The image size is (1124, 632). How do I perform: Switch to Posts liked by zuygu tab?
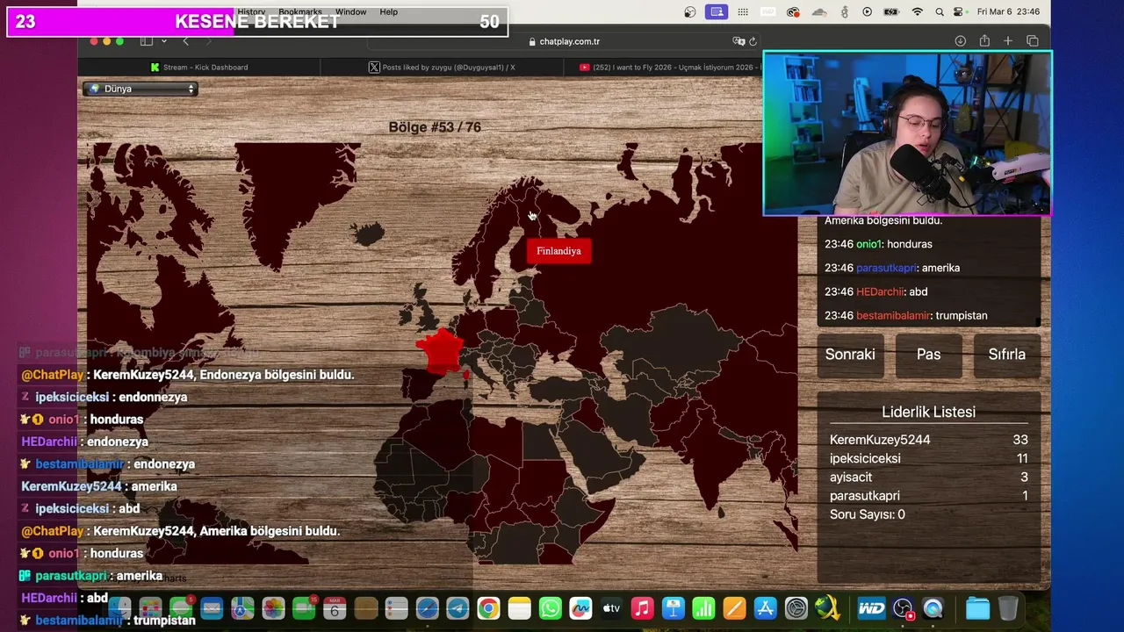point(442,67)
